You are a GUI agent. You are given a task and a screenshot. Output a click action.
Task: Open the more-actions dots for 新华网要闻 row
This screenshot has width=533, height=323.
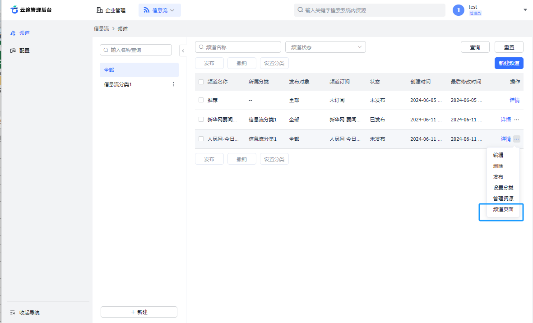[x=516, y=120]
